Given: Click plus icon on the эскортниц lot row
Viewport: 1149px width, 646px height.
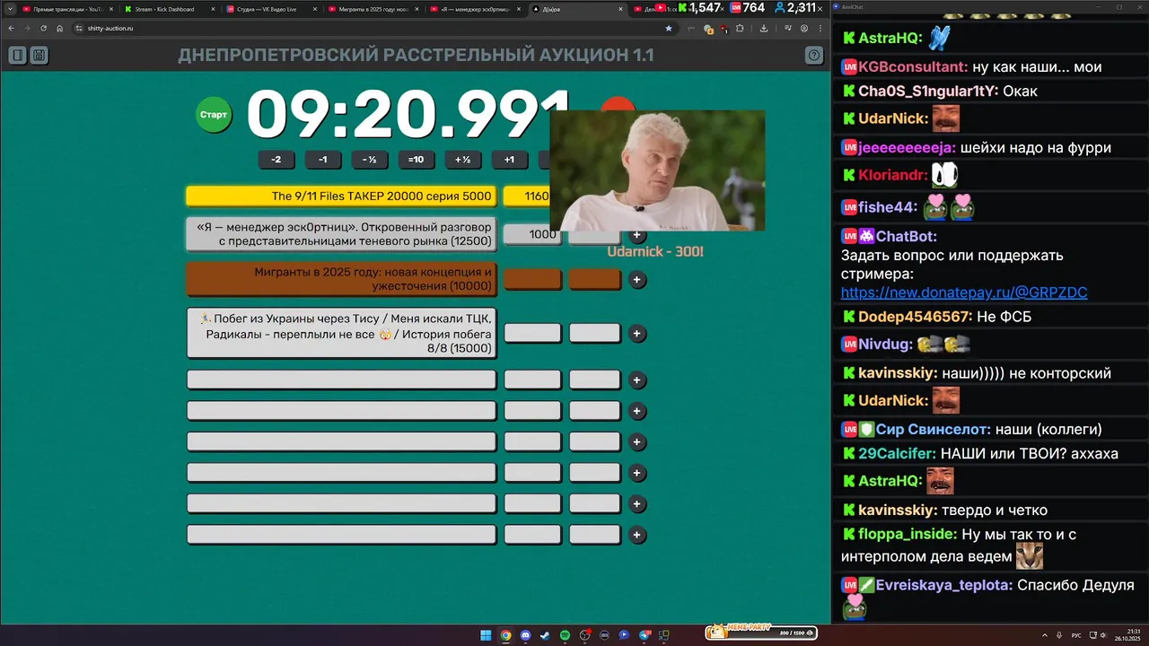Looking at the screenshot, I should point(637,235).
